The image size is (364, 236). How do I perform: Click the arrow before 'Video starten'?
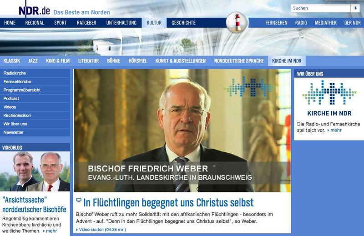[75, 230]
